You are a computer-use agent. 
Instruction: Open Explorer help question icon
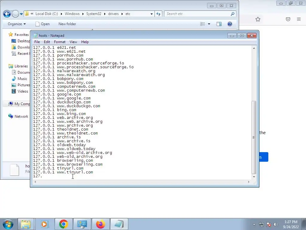click(230, 24)
